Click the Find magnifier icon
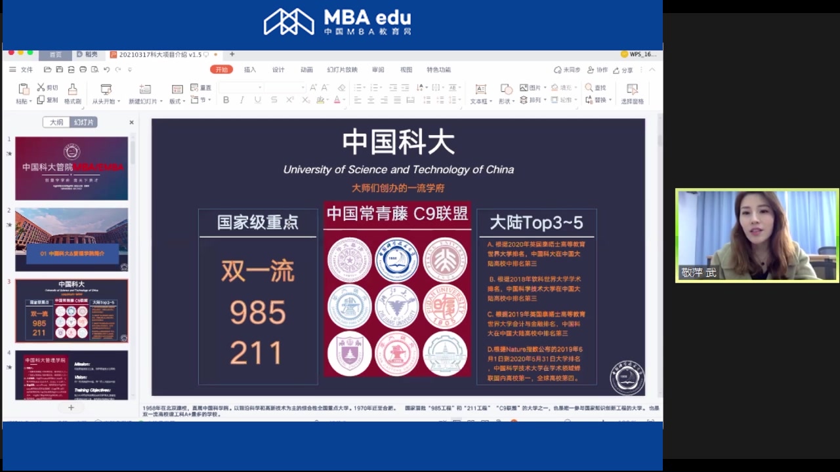Viewport: 840px width, 472px height. click(x=589, y=87)
